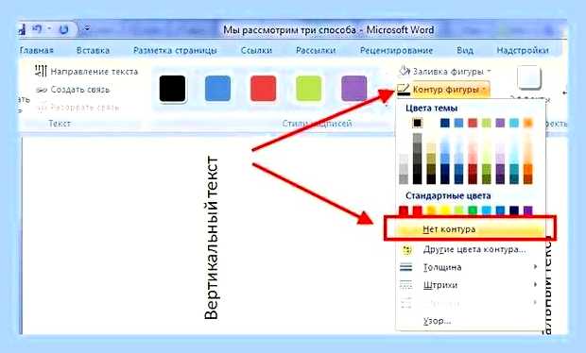586x353 pixels.
Task: Pick black theme color swatch
Action: [x=417, y=123]
